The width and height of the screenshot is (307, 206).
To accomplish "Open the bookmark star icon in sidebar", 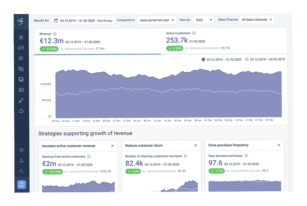I will pyautogui.click(x=21, y=37).
